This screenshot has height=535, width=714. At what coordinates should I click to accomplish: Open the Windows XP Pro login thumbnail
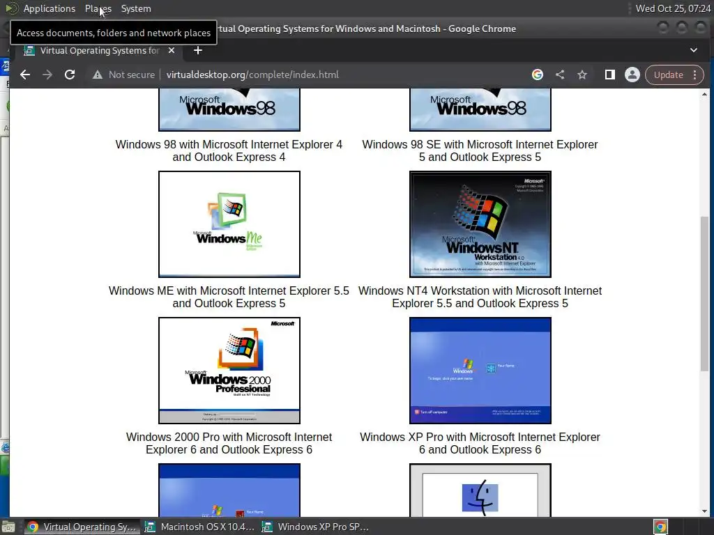point(480,371)
